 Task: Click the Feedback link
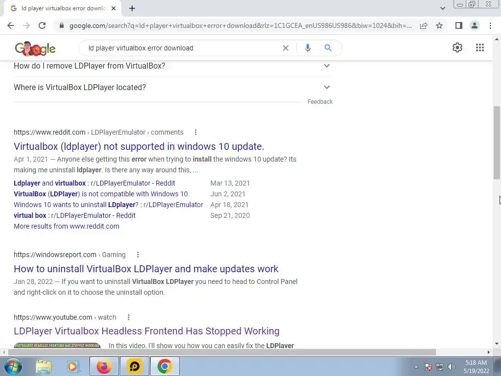tap(320, 102)
